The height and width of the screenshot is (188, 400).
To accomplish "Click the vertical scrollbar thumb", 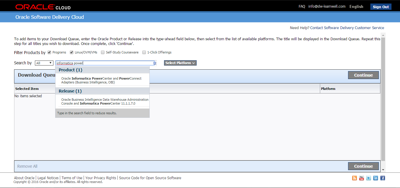I will click(x=383, y=99).
